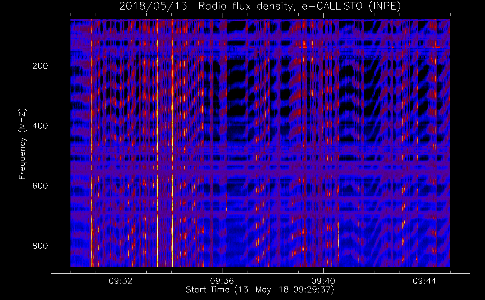Click the 200 frequency tick label

tap(40, 66)
